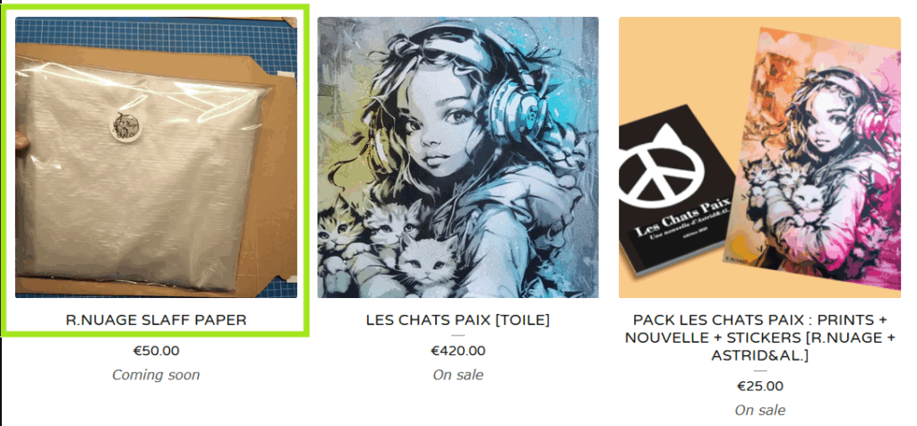917x426 pixels.
Task: Open the Pack Les Chats Paix product image
Action: [759, 158]
